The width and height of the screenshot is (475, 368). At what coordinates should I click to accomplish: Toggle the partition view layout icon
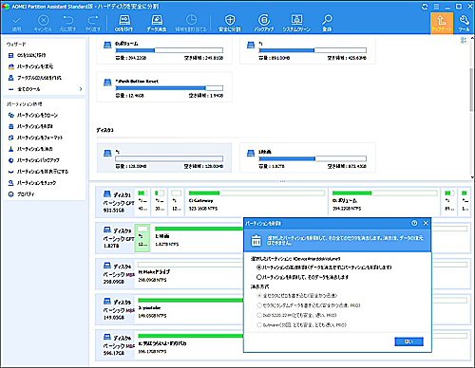click(464, 40)
